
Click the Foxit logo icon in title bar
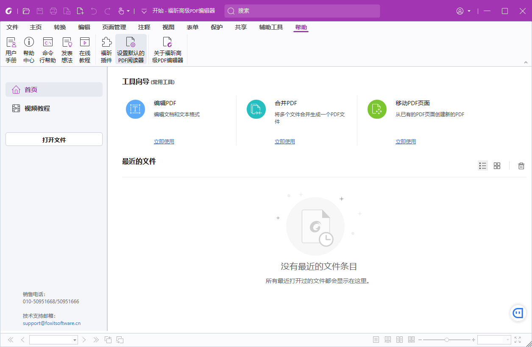(8, 11)
